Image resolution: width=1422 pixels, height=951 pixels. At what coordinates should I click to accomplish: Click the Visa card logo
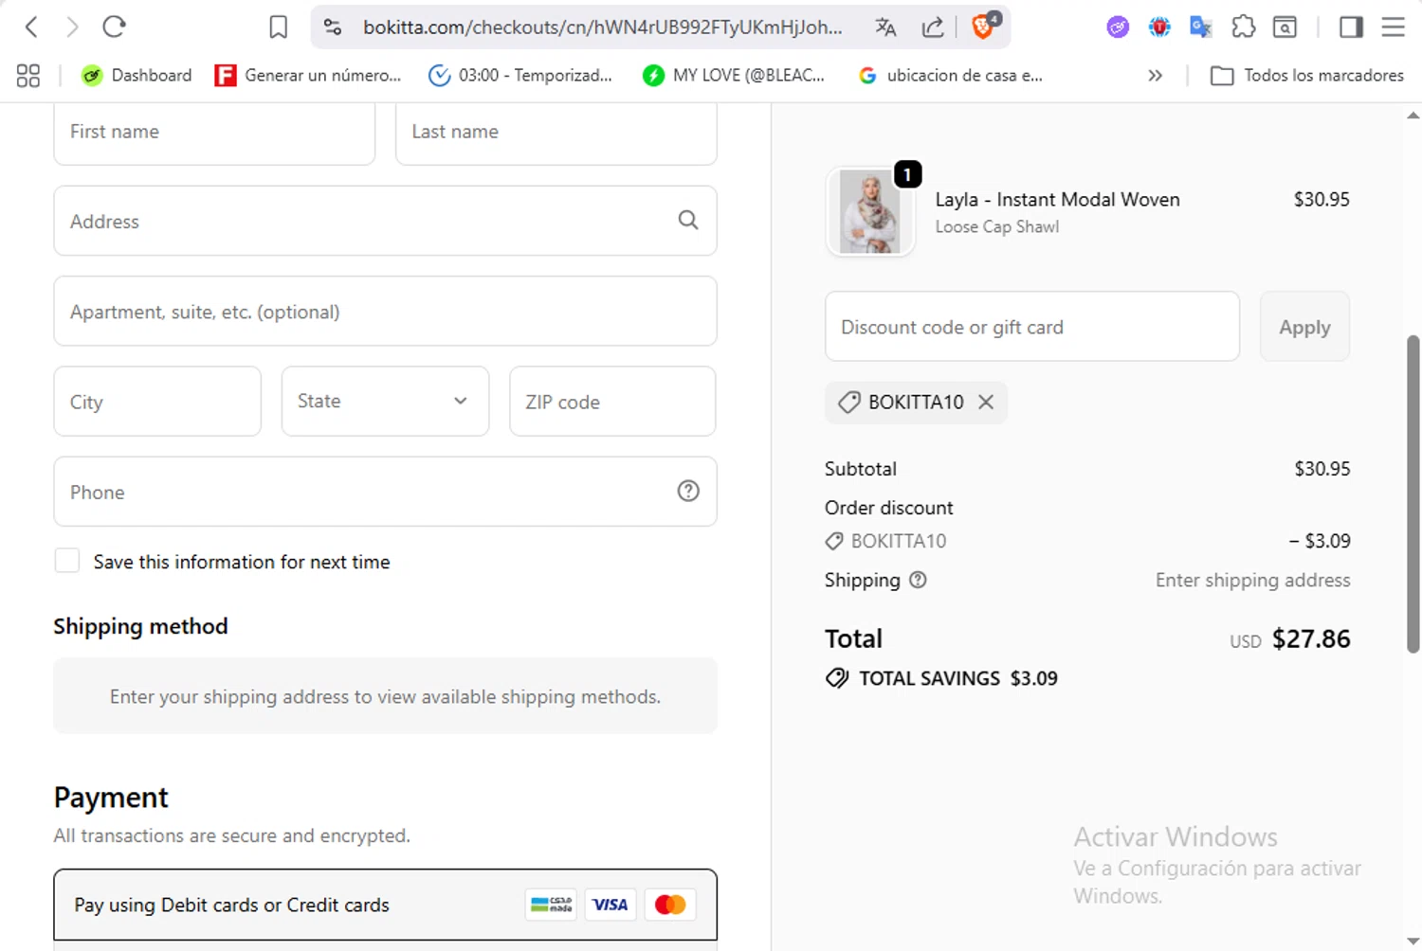click(x=610, y=905)
